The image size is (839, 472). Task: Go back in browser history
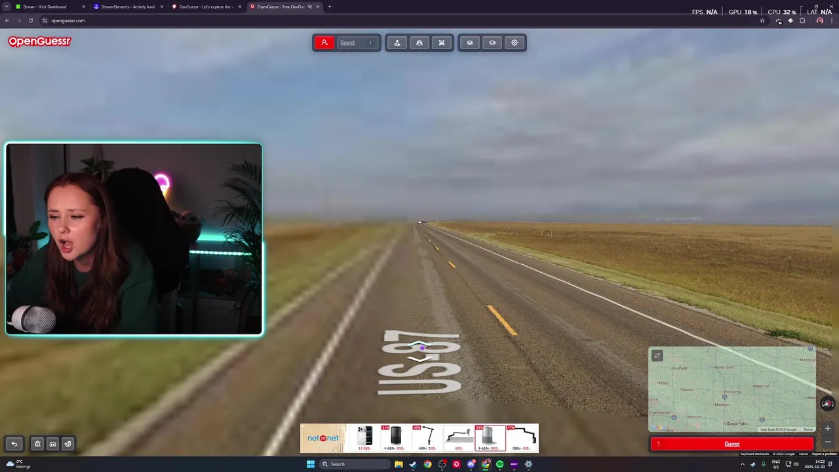click(7, 20)
